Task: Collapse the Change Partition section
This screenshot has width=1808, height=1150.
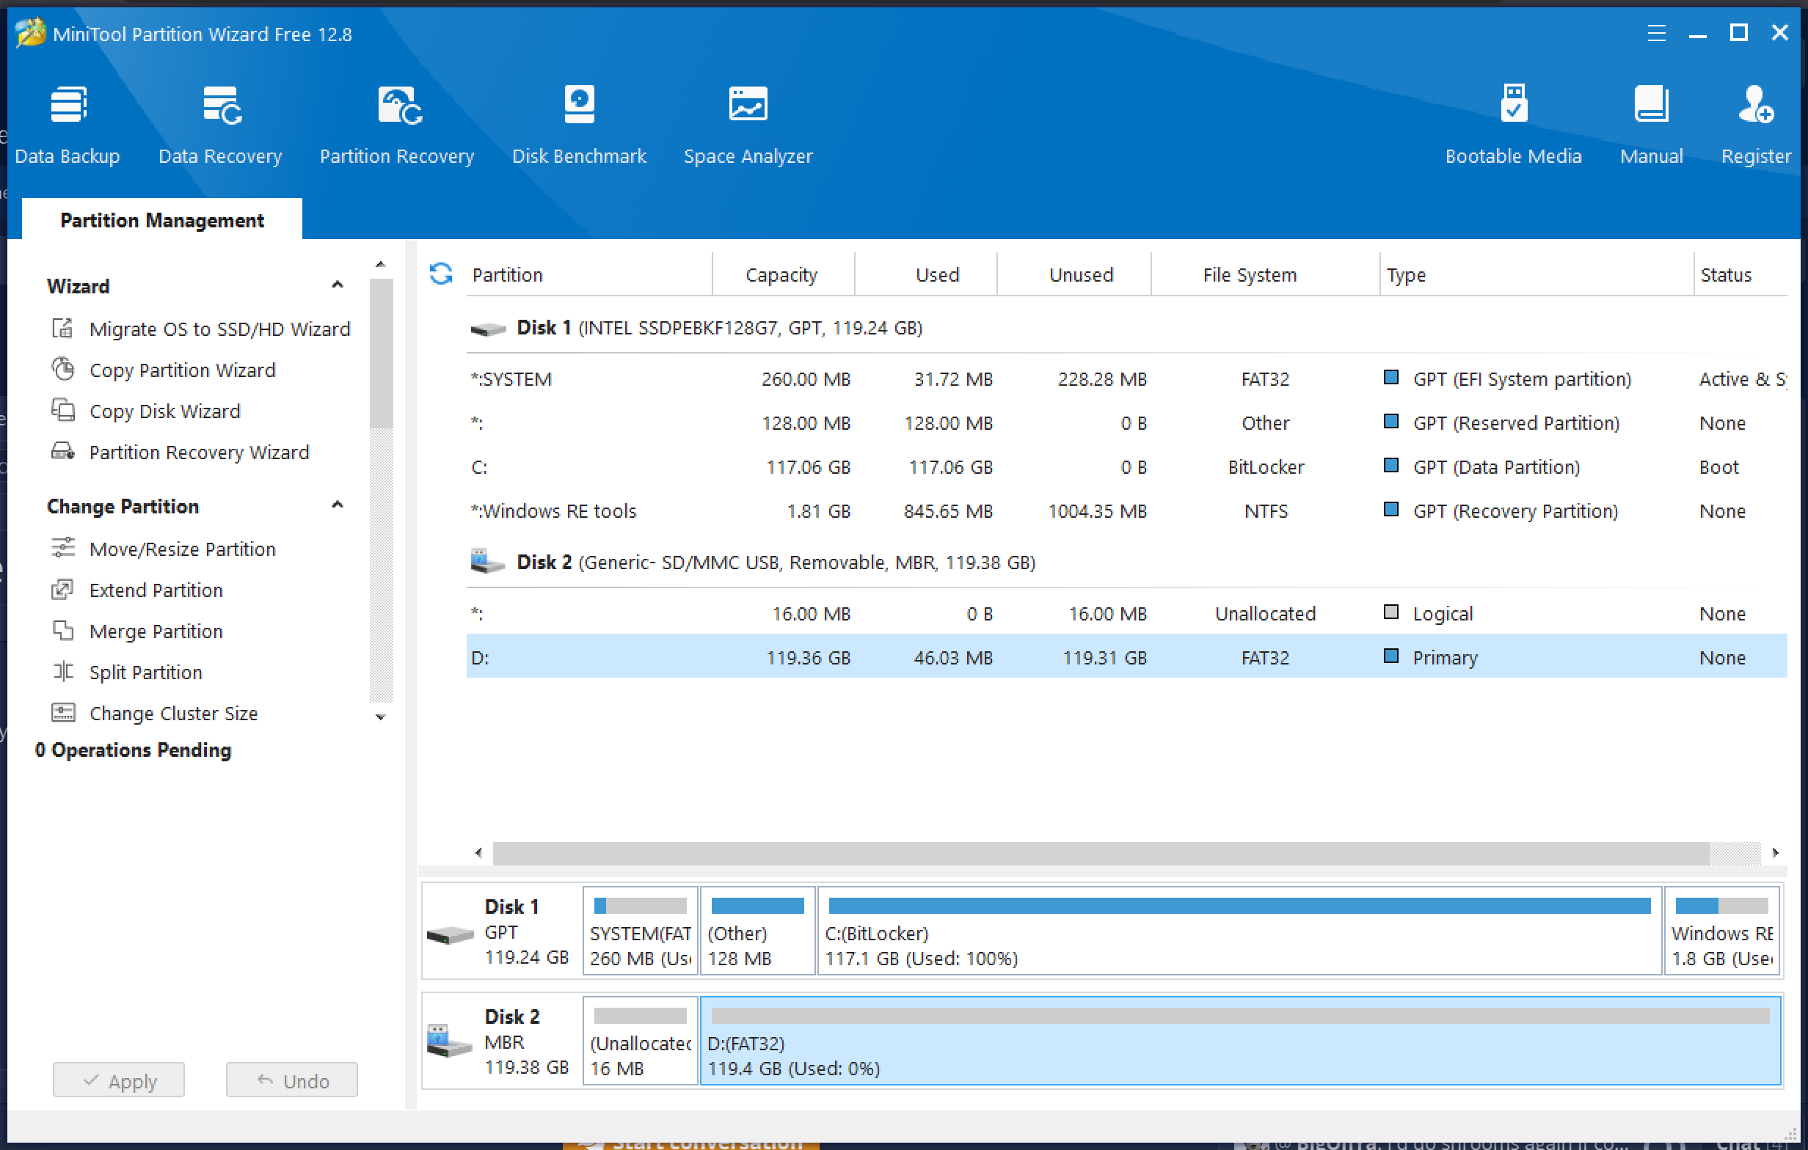Action: [x=337, y=505]
